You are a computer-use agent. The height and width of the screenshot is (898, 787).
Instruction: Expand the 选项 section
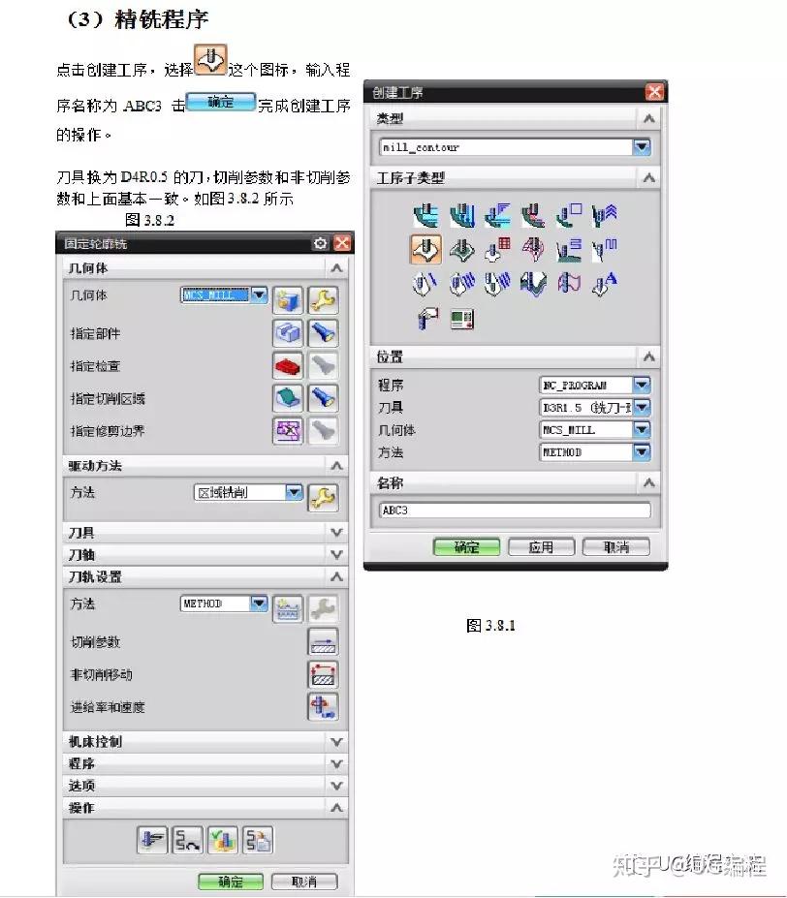pyautogui.click(x=336, y=786)
